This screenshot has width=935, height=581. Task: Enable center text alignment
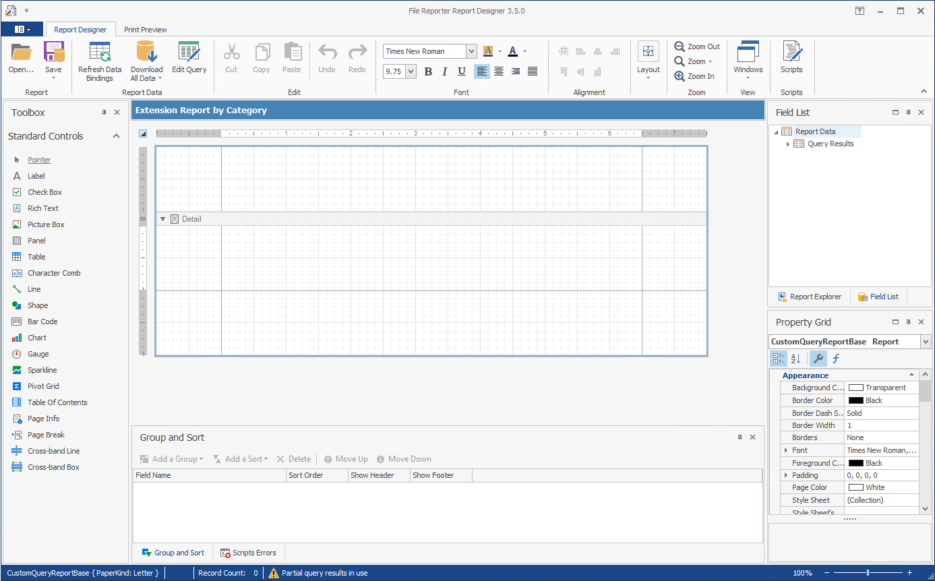click(499, 71)
